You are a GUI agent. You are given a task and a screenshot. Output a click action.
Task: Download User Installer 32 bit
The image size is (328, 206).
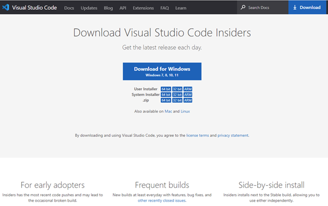[177, 89]
